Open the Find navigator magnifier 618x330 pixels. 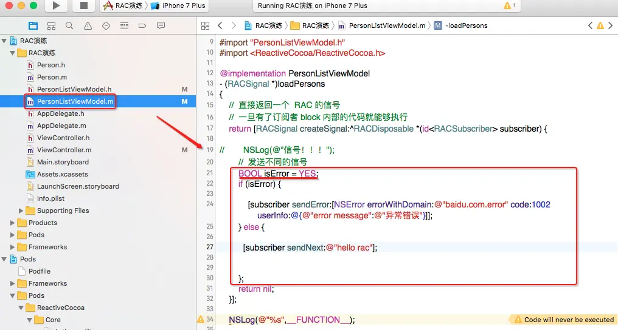click(x=69, y=26)
